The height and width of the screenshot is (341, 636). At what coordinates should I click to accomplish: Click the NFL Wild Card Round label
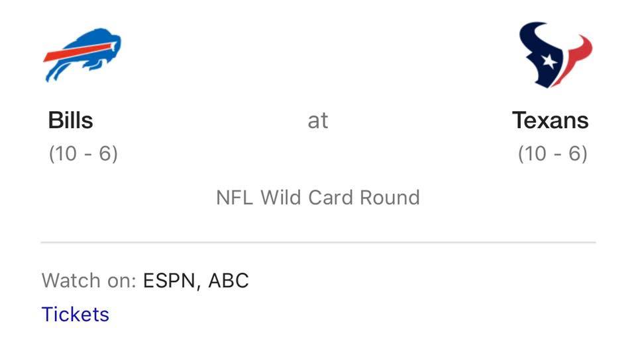(318, 198)
